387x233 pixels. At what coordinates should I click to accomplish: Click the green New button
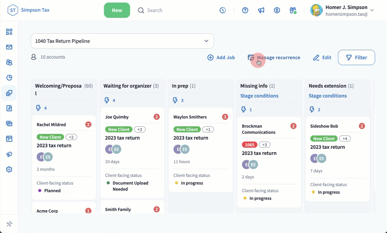(x=117, y=10)
